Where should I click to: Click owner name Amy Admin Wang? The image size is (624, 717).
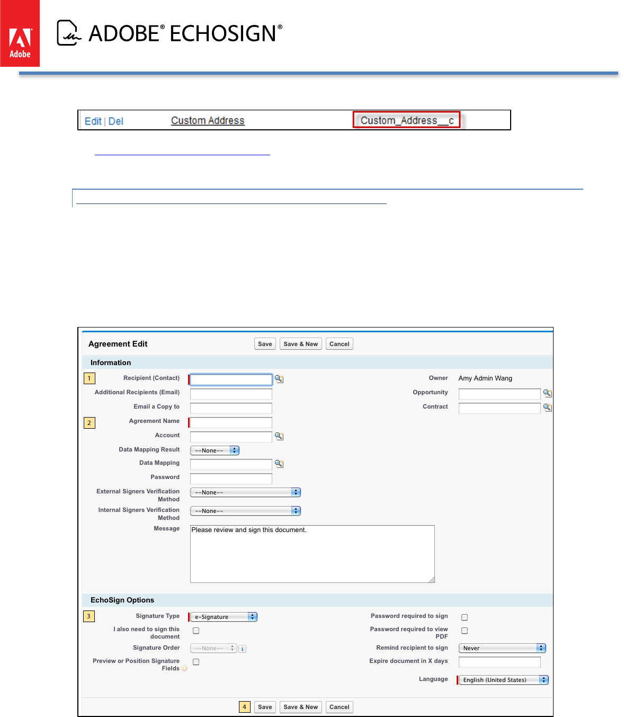(x=485, y=378)
